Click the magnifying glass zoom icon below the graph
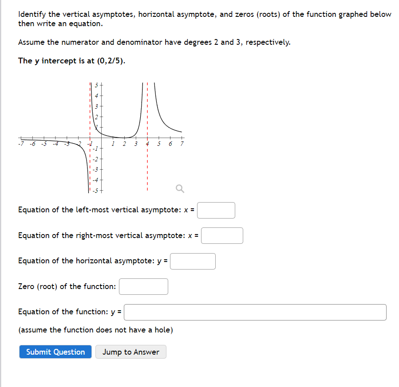The image size is (399, 387). [x=180, y=188]
